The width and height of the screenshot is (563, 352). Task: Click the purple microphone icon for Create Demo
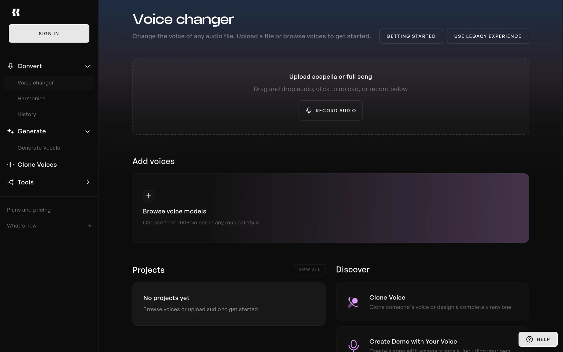click(353, 346)
